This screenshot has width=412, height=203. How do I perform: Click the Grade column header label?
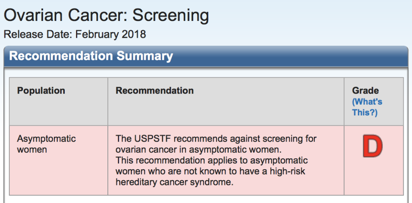click(365, 91)
